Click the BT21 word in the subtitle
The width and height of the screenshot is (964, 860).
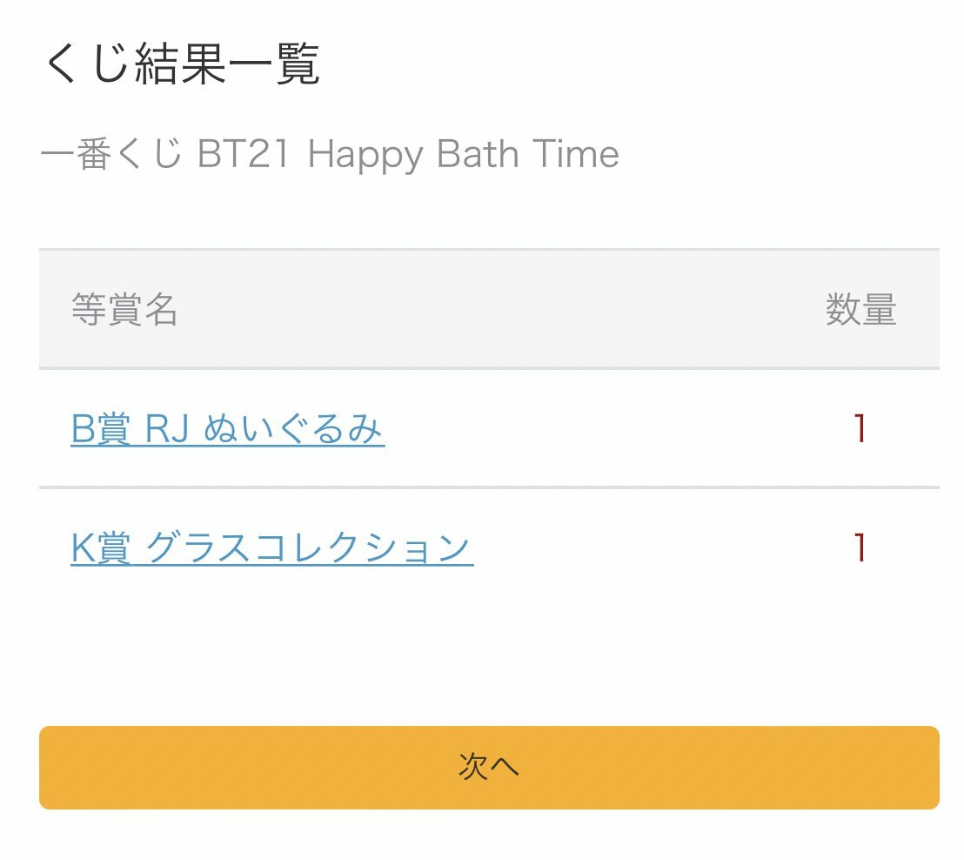245,155
